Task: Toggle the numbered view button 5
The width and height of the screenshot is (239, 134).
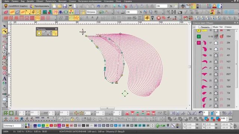Action: pos(219,18)
